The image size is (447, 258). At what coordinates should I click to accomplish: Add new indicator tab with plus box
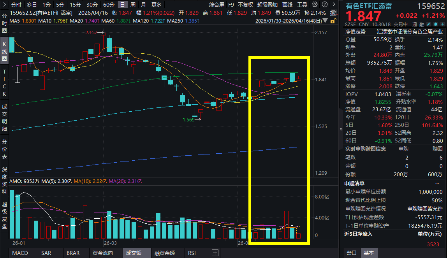tap(215, 253)
